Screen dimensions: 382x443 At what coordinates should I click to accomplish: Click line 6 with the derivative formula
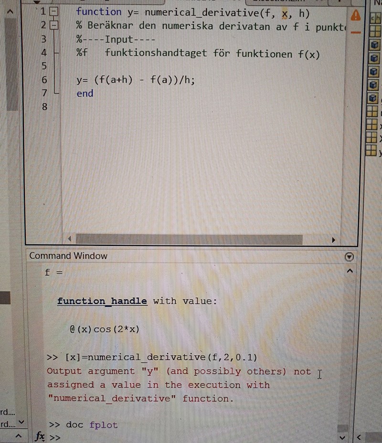135,80
